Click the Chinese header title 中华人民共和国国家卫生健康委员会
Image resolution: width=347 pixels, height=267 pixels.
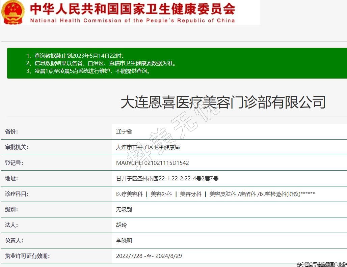point(132,9)
